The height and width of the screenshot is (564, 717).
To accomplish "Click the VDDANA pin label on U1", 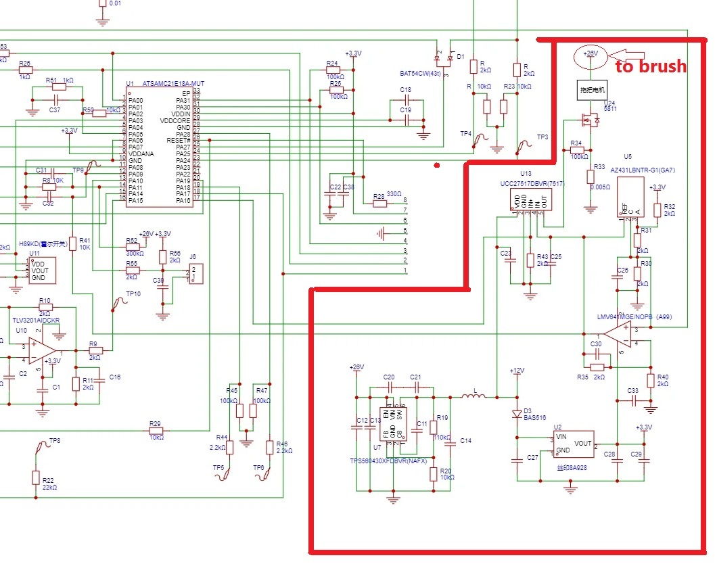I will coord(141,154).
